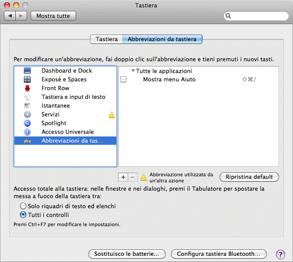
Task: Collapse the Tutte le applicazioni group
Action: [133, 71]
